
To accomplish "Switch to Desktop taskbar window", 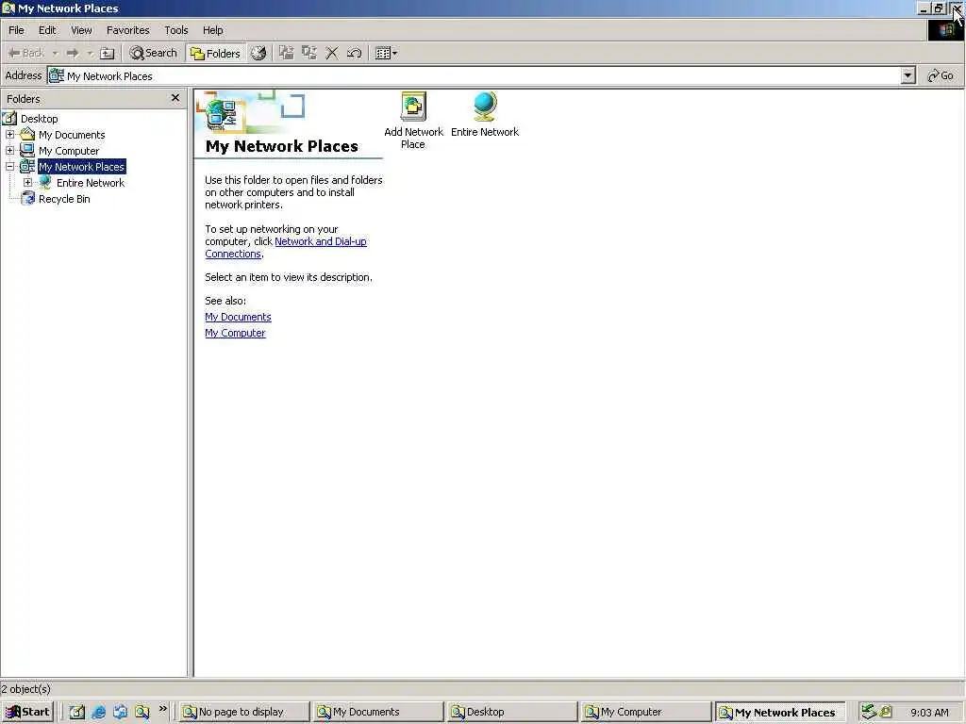I will point(511,713).
